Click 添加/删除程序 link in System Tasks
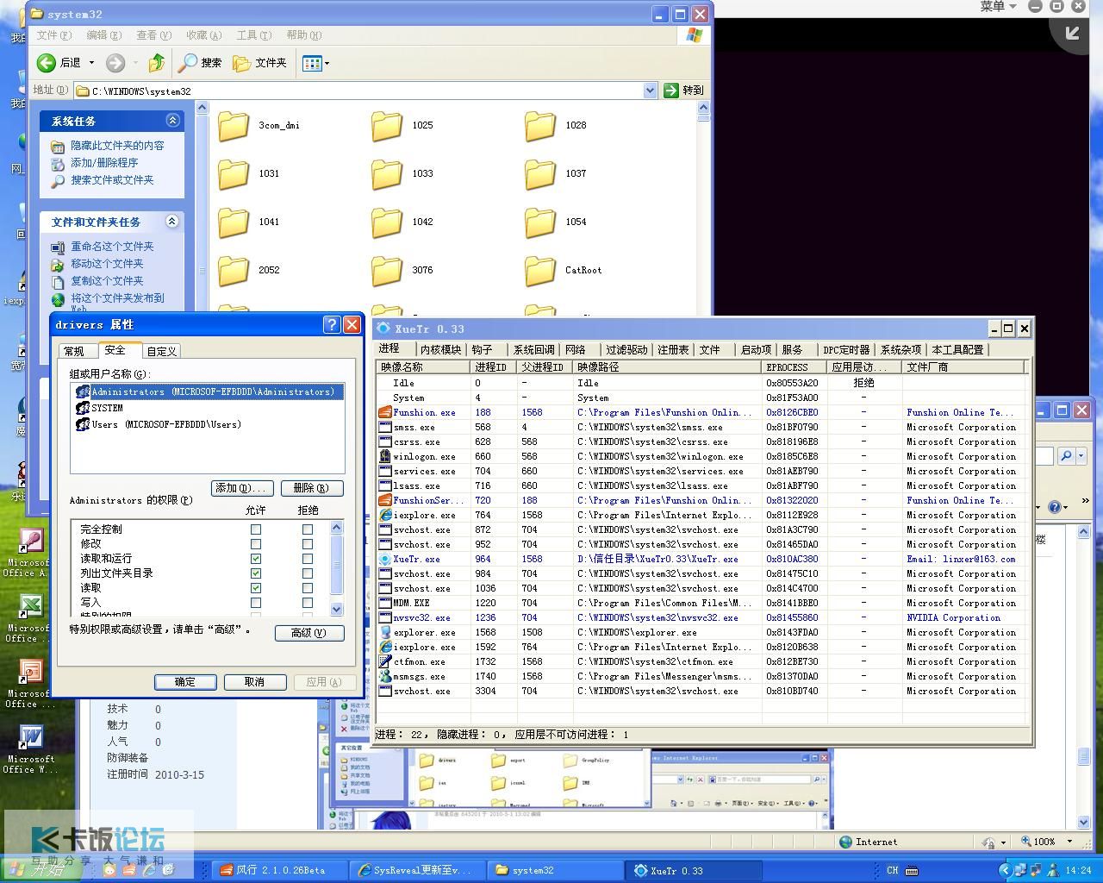The width and height of the screenshot is (1103, 883). click(x=104, y=163)
